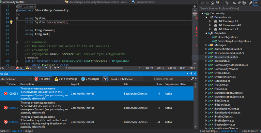Viewport: 261px width, 133px height.
Task: Toggle the 141 Errors filter
Action: coord(43,79)
